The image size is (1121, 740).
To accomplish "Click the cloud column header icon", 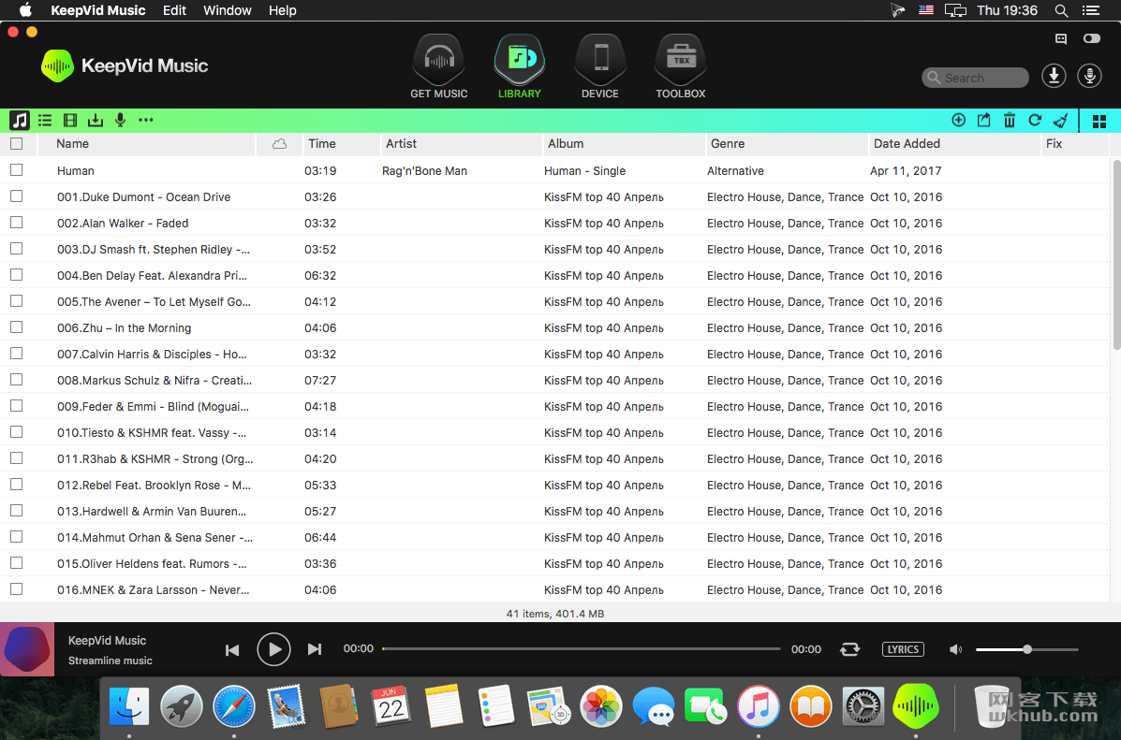I will (279, 144).
